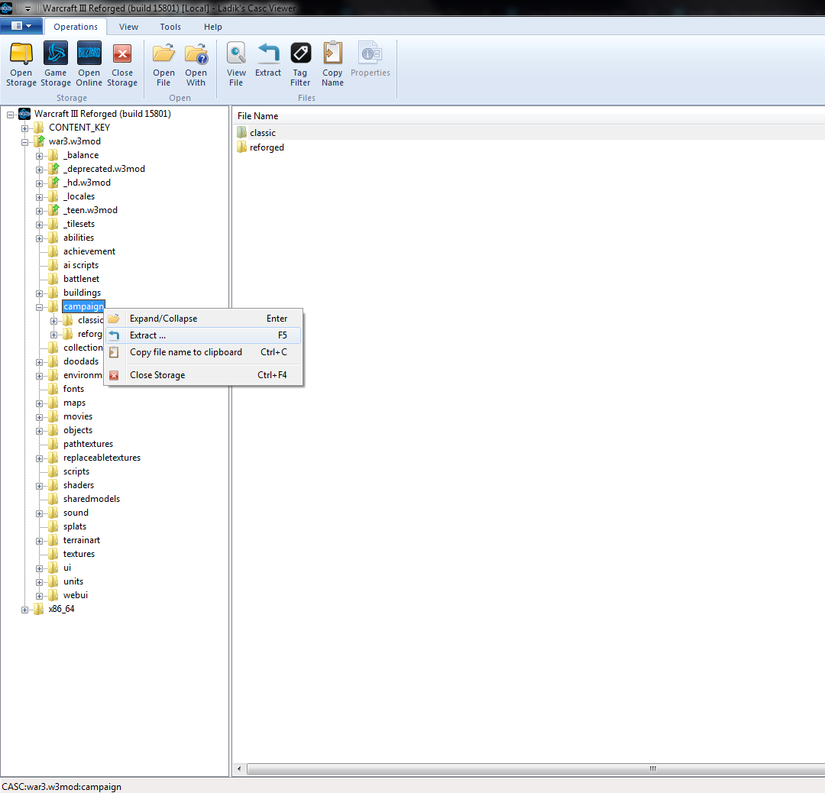Click the horizontal scrollbar left arrow
The image size is (825, 793).
pyautogui.click(x=239, y=769)
